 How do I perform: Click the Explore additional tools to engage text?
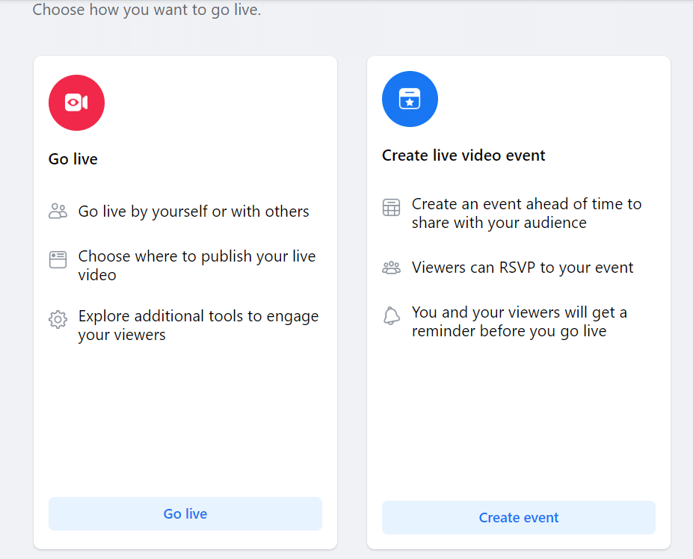(x=198, y=325)
